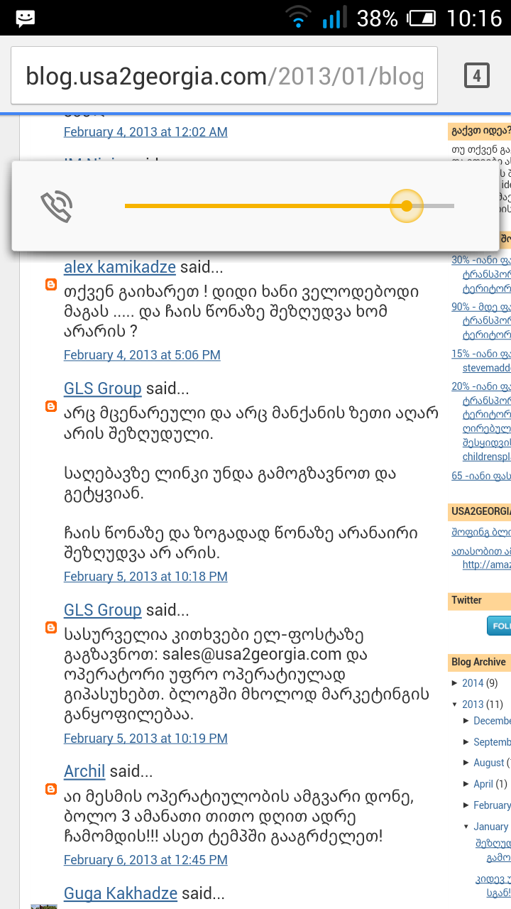Open Archil's profile link

click(x=84, y=771)
